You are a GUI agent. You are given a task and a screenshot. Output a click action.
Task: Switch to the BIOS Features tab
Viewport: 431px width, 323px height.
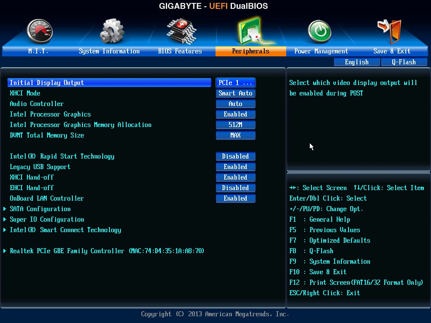click(180, 51)
